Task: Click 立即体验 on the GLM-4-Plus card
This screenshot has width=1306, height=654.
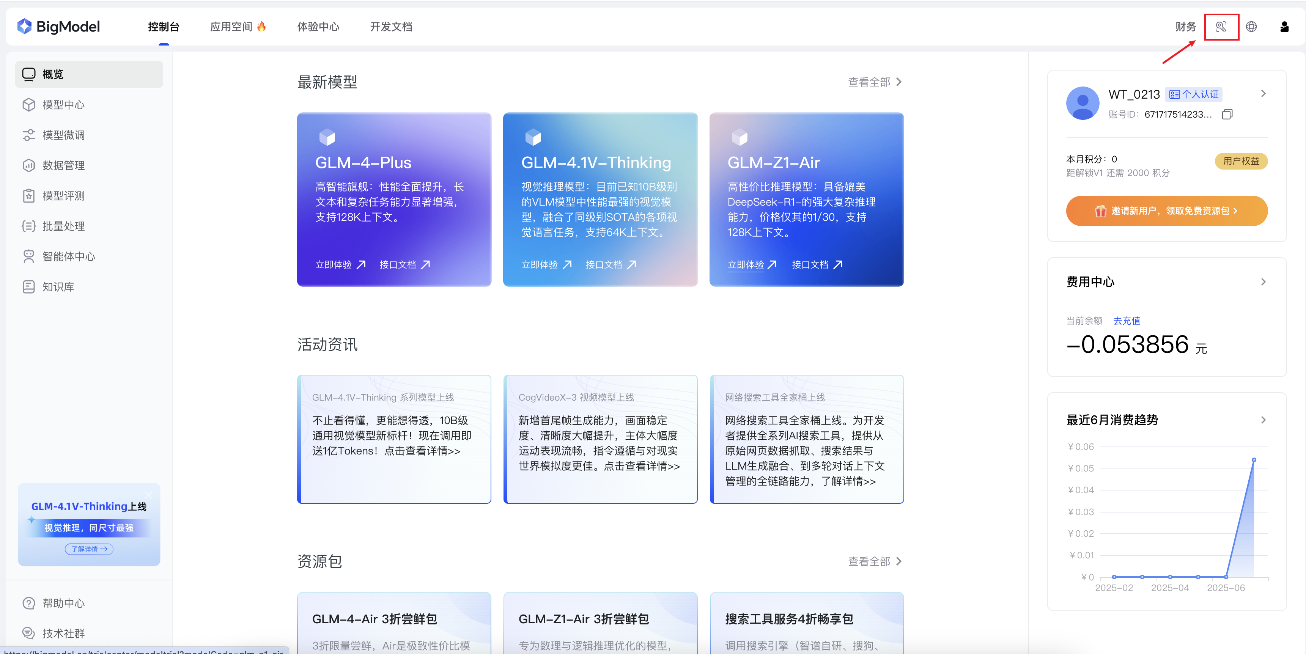Action: [x=340, y=265]
